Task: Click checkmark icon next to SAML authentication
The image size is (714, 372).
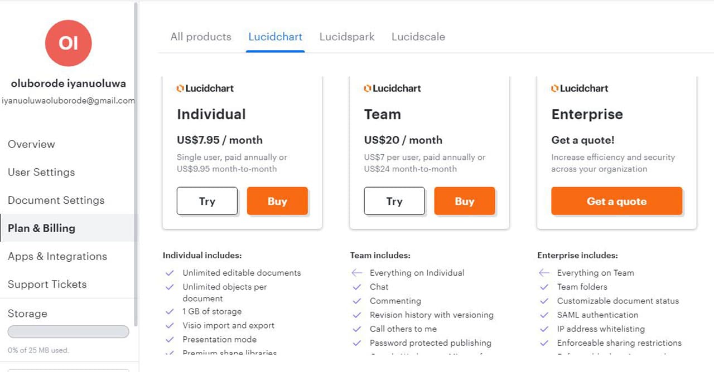Action: [544, 315]
